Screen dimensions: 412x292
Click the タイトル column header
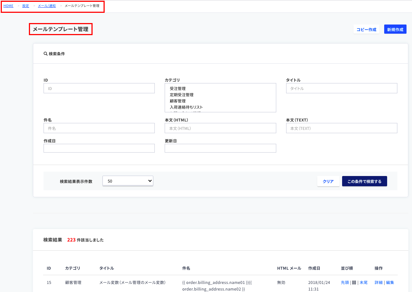pyautogui.click(x=106, y=268)
